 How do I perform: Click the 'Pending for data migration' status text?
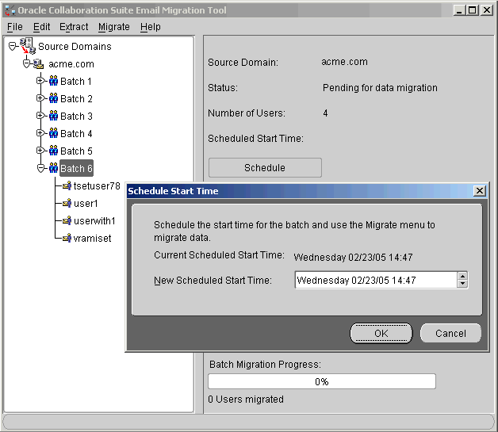380,88
